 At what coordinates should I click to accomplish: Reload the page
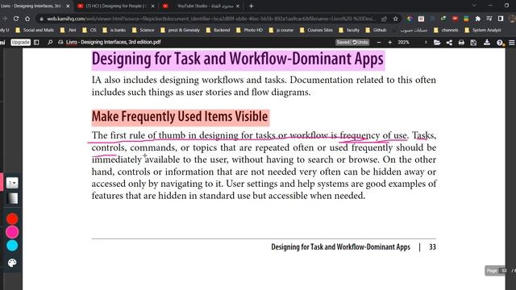[x=16, y=19]
